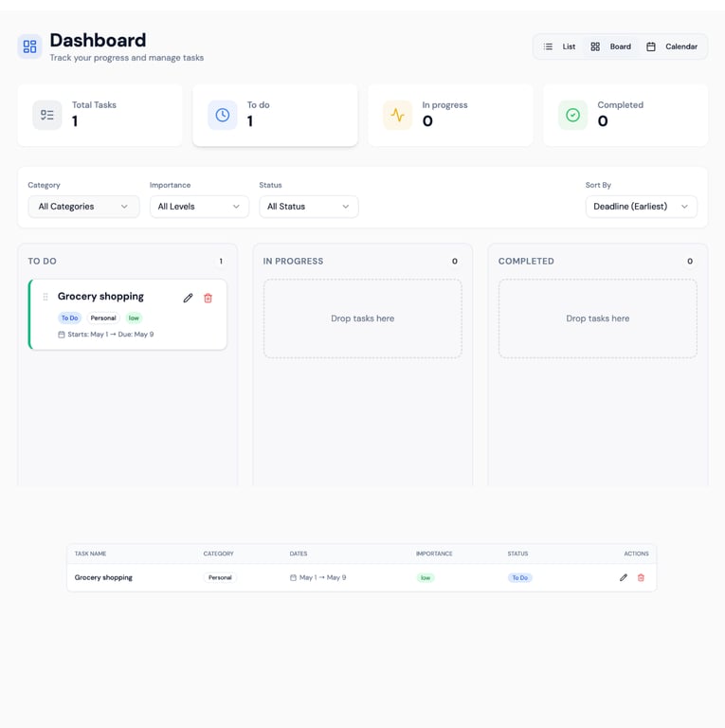725x728 pixels.
Task: Edit the Grocery shopping board card
Action: pyautogui.click(x=188, y=298)
